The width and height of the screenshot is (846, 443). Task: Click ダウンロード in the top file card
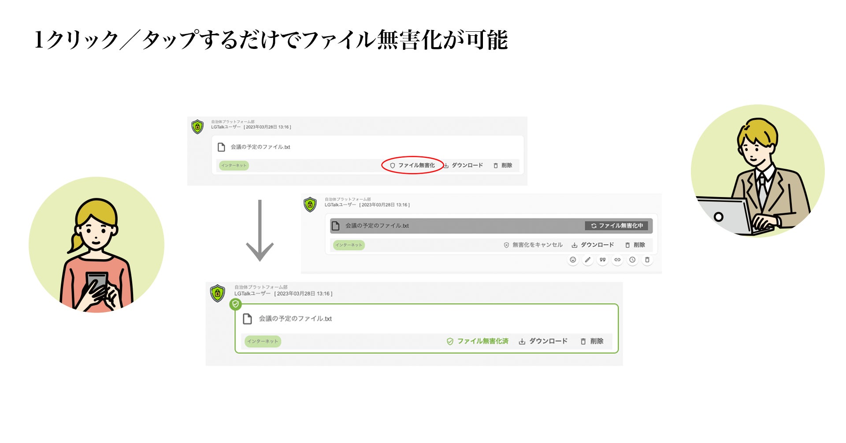click(x=463, y=165)
